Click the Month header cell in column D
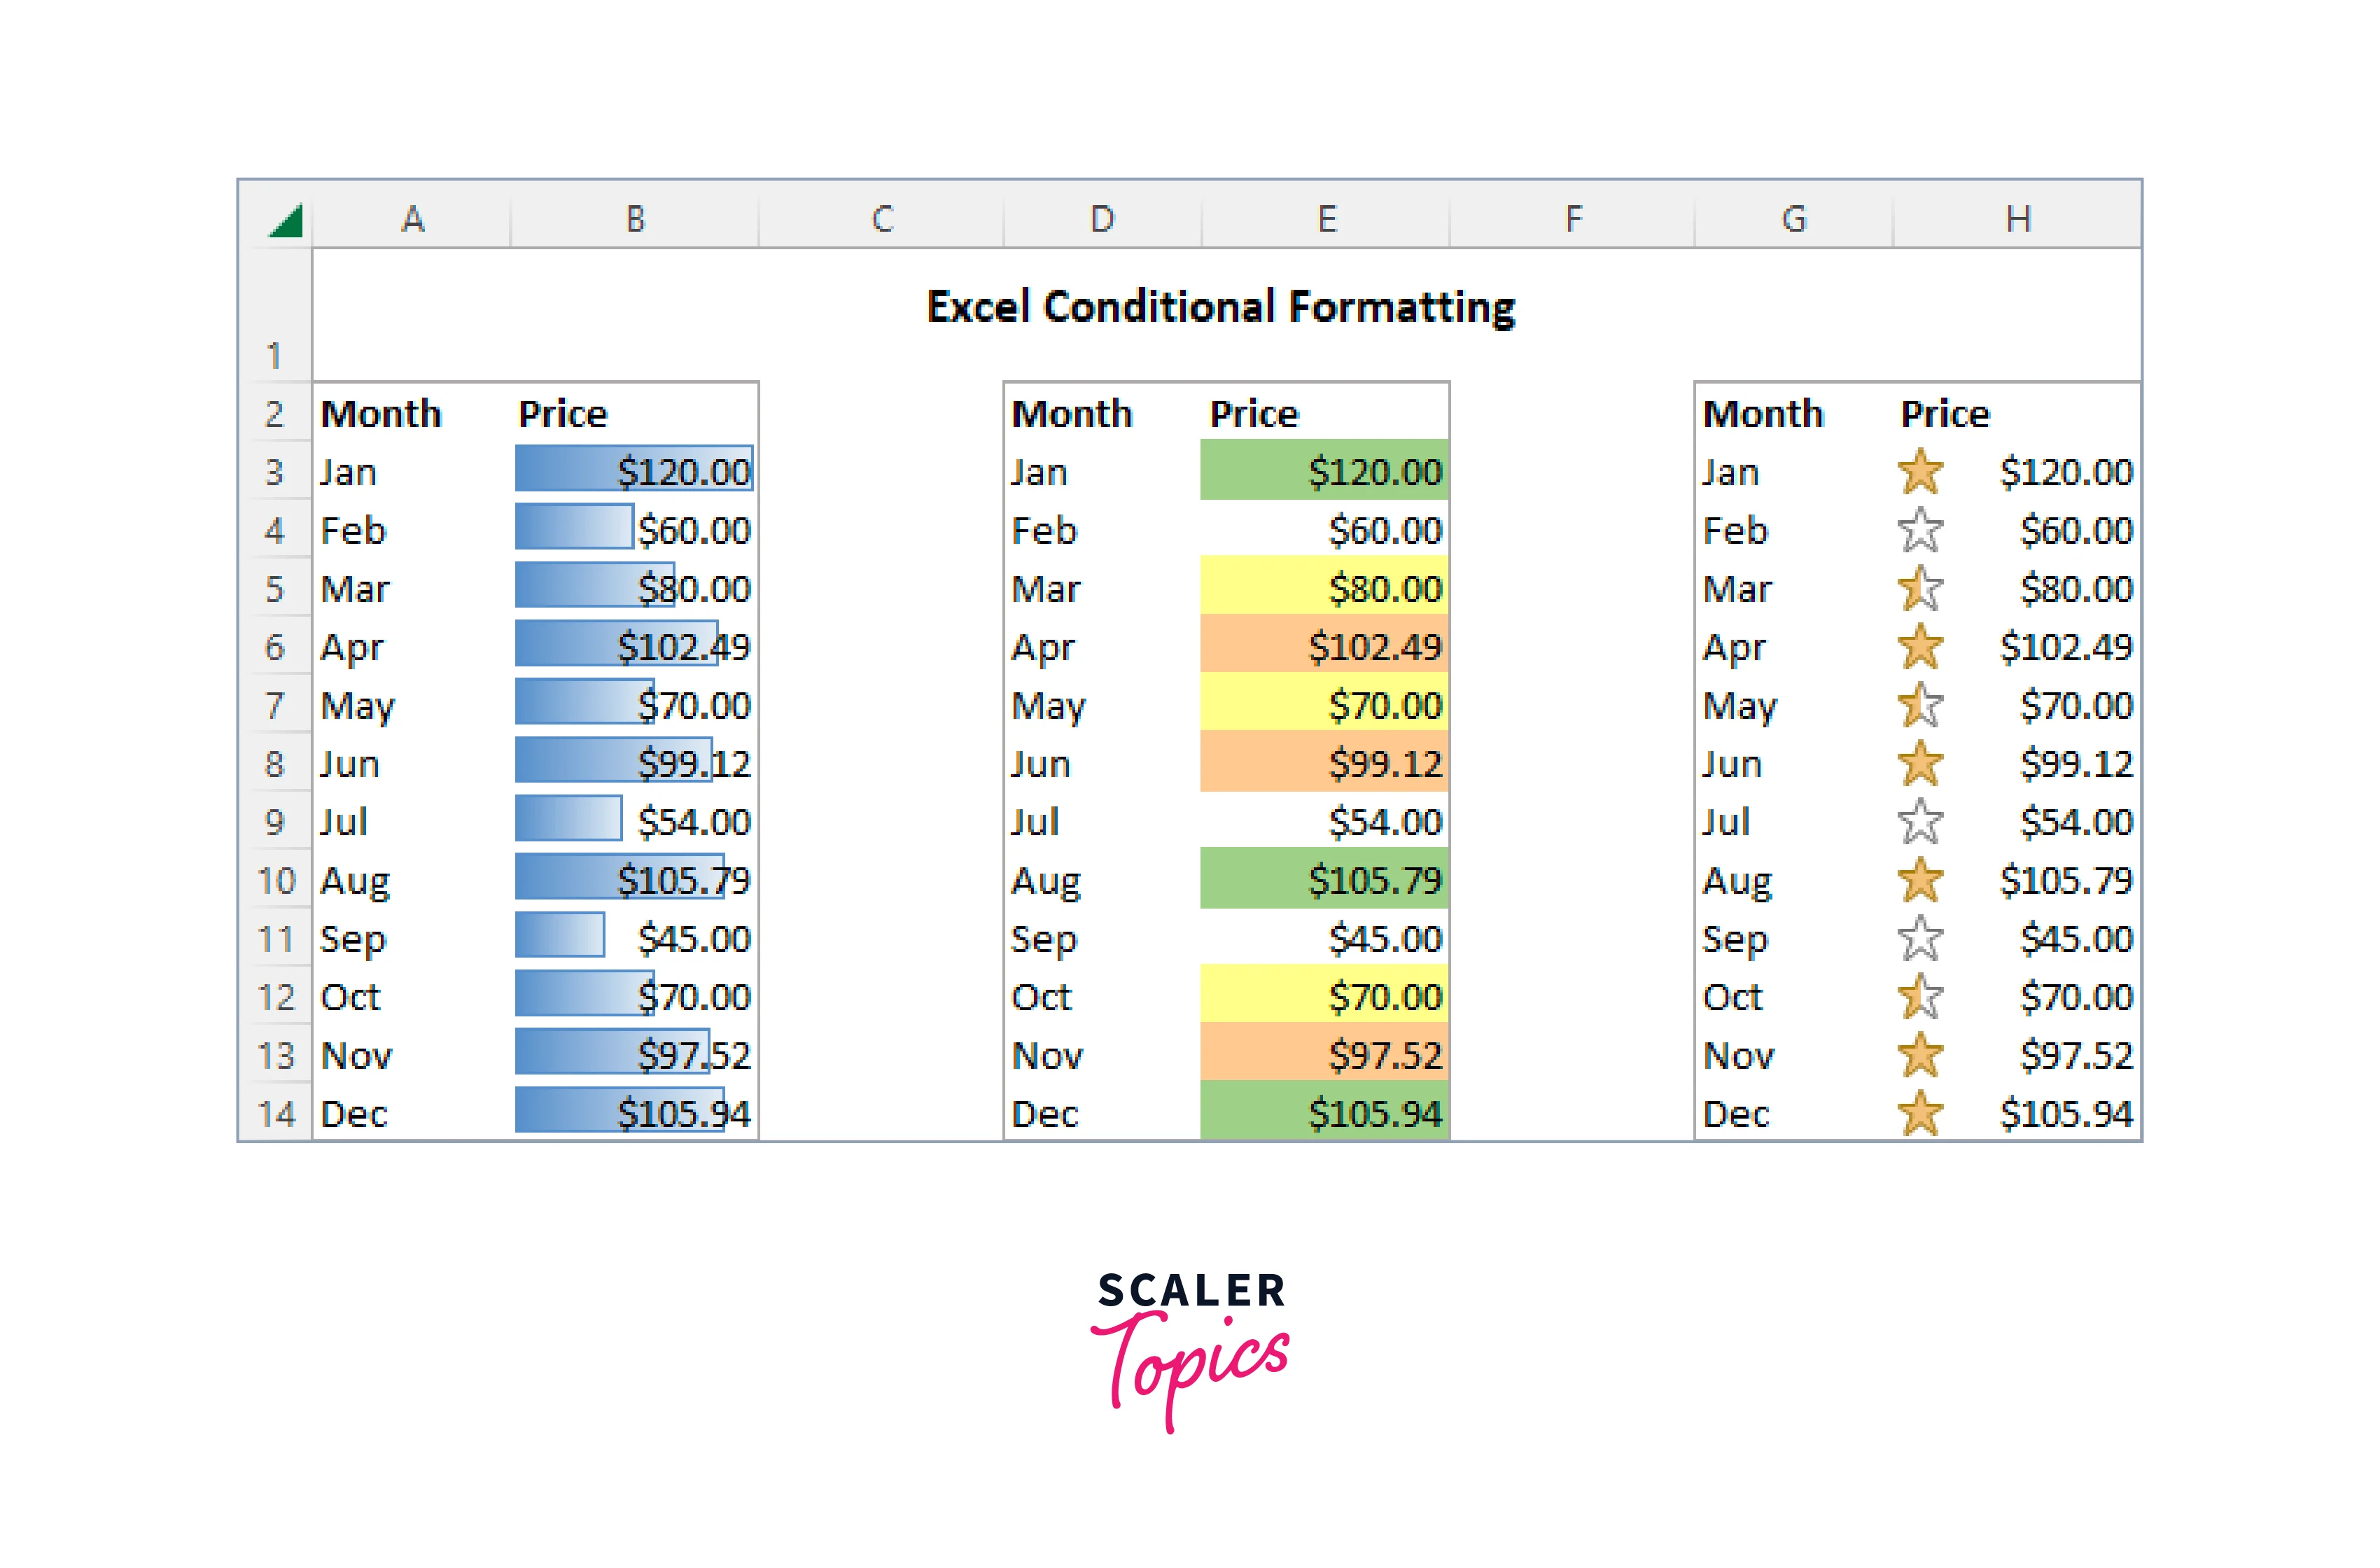Screen dimensions: 2380x1568 point(1072,414)
